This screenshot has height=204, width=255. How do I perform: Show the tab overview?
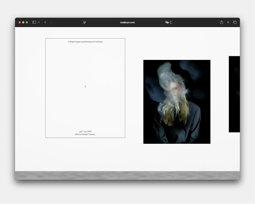(x=235, y=22)
